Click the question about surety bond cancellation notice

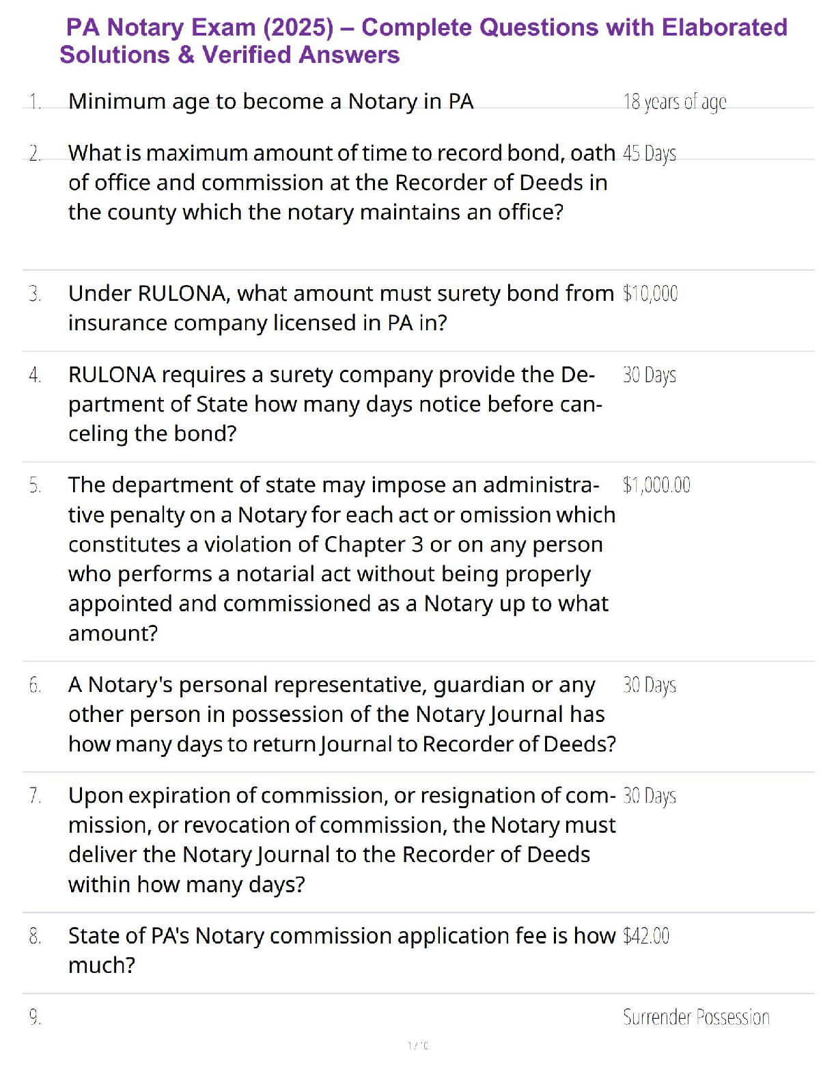pyautogui.click(x=335, y=404)
